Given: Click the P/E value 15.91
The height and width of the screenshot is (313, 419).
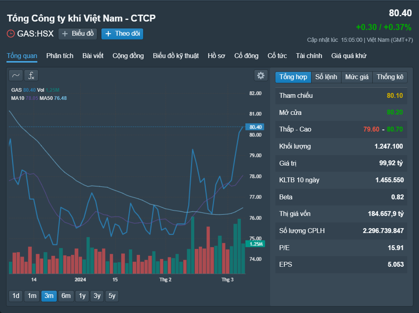Looking at the screenshot, I should coord(395,248).
